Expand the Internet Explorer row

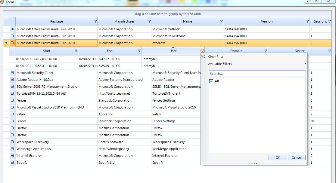[12, 156]
